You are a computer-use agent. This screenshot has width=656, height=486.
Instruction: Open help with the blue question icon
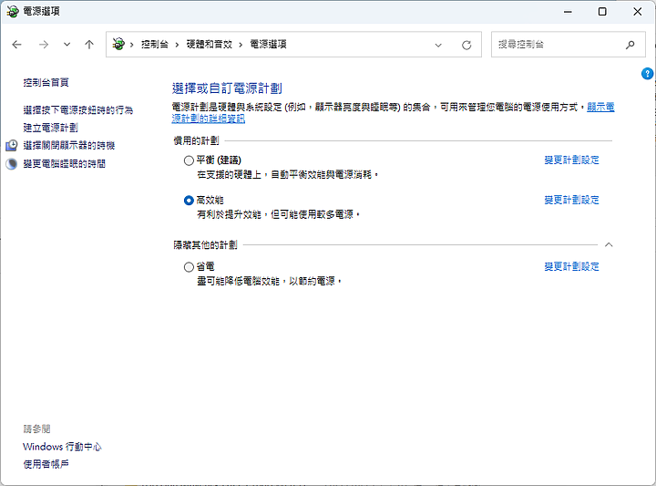point(647,74)
